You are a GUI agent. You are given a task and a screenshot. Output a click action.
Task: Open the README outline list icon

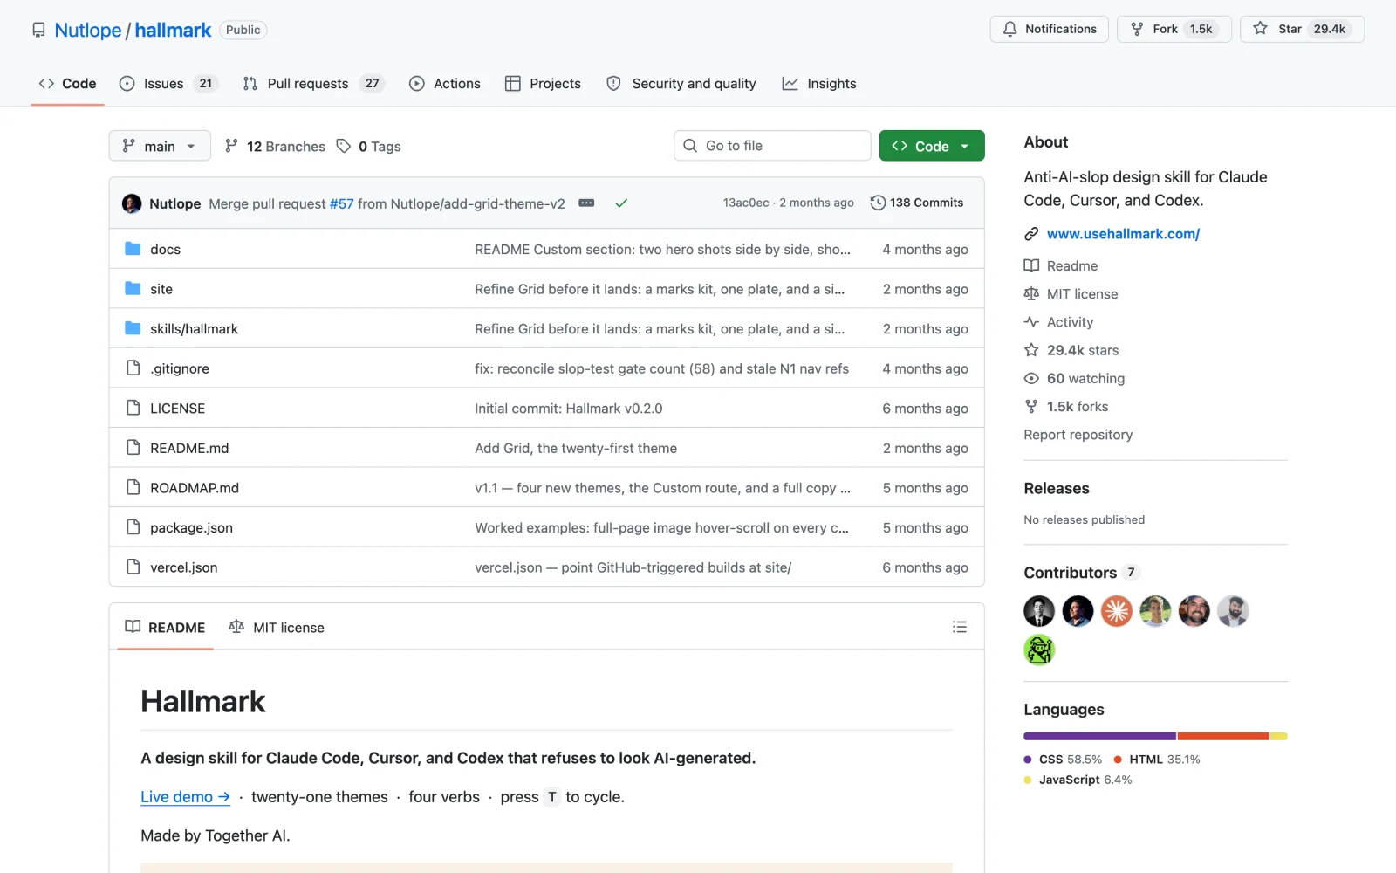coord(959,627)
